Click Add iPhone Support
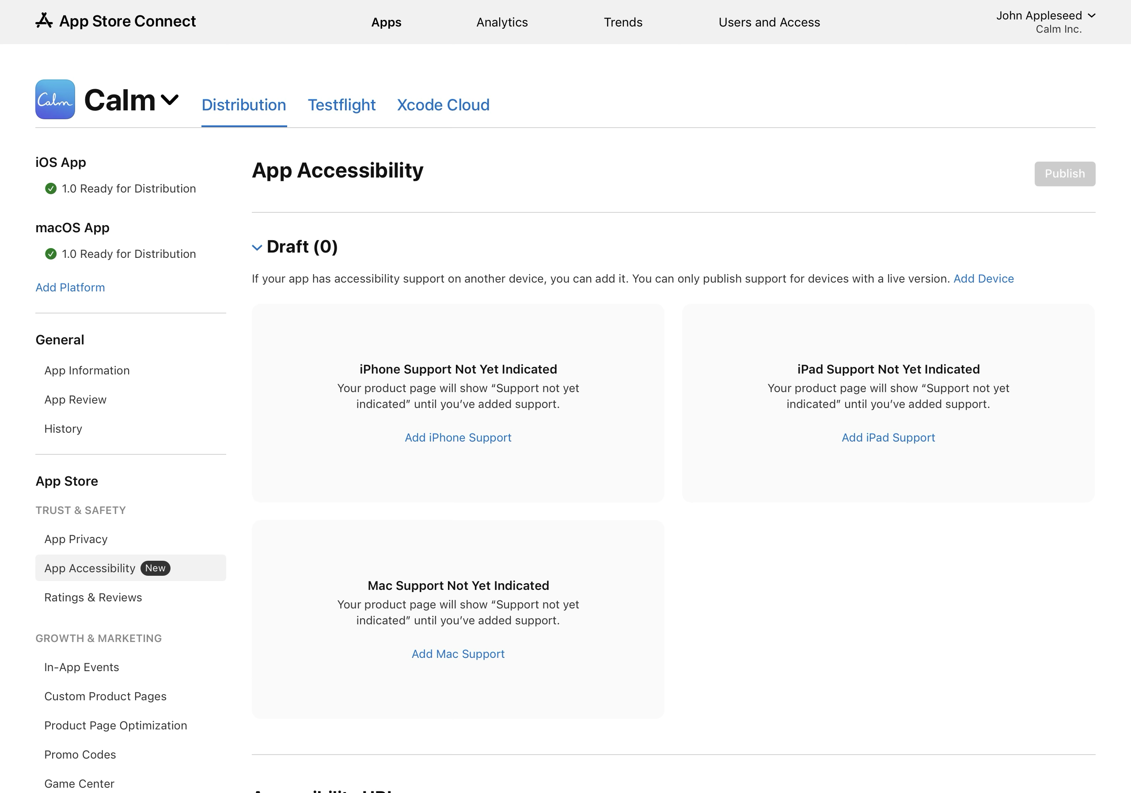Viewport: 1131px width, 793px height. (458, 437)
